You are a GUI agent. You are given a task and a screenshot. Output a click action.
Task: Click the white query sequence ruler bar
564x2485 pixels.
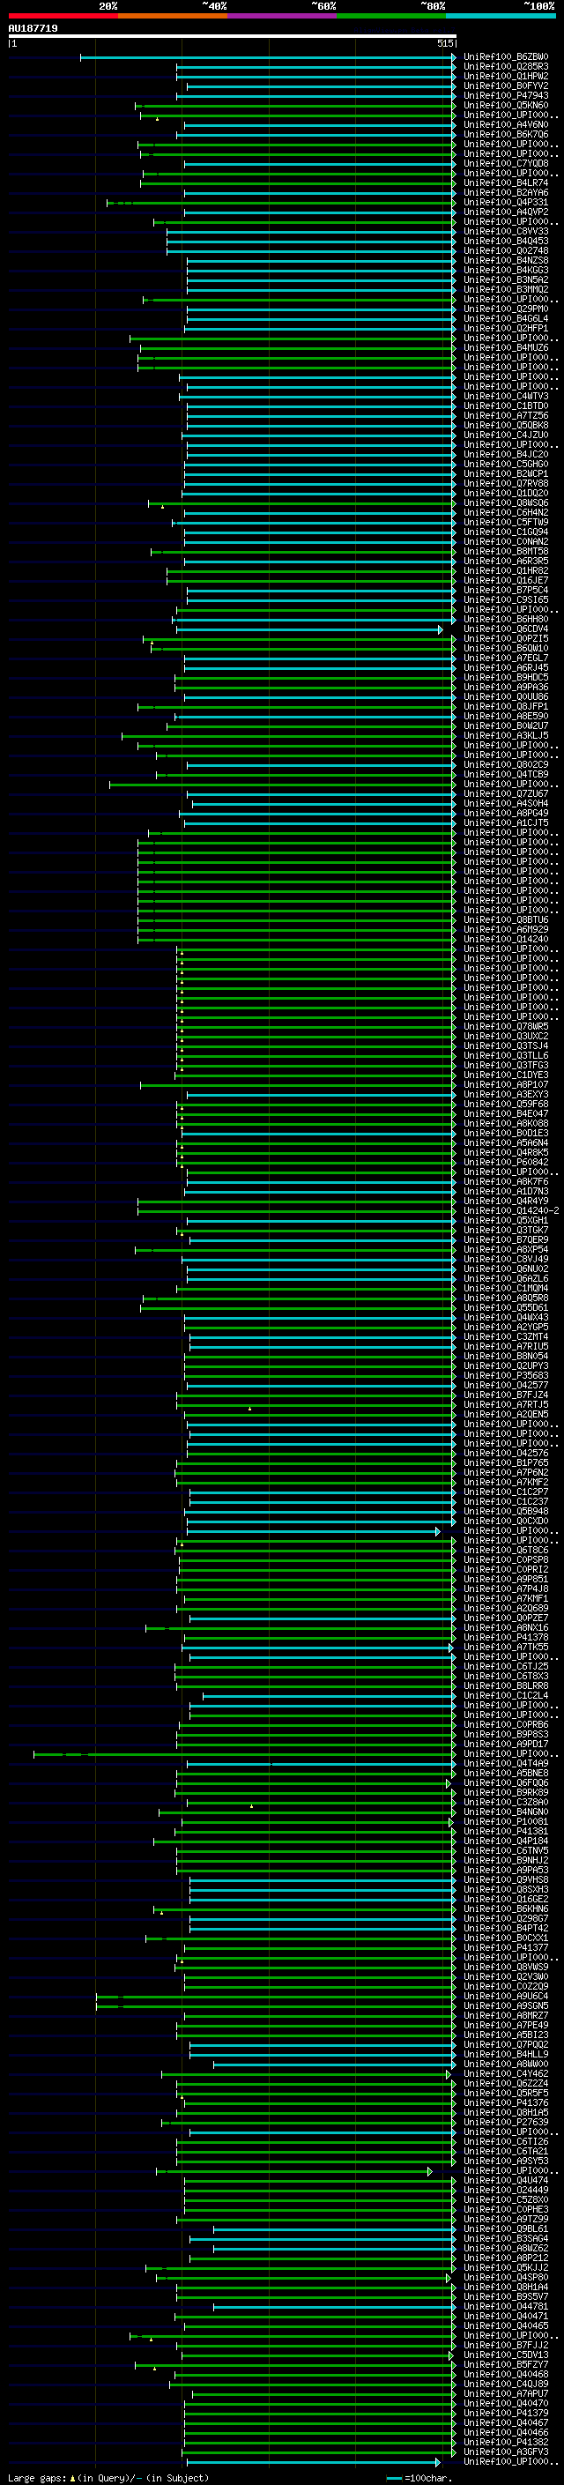233,35
